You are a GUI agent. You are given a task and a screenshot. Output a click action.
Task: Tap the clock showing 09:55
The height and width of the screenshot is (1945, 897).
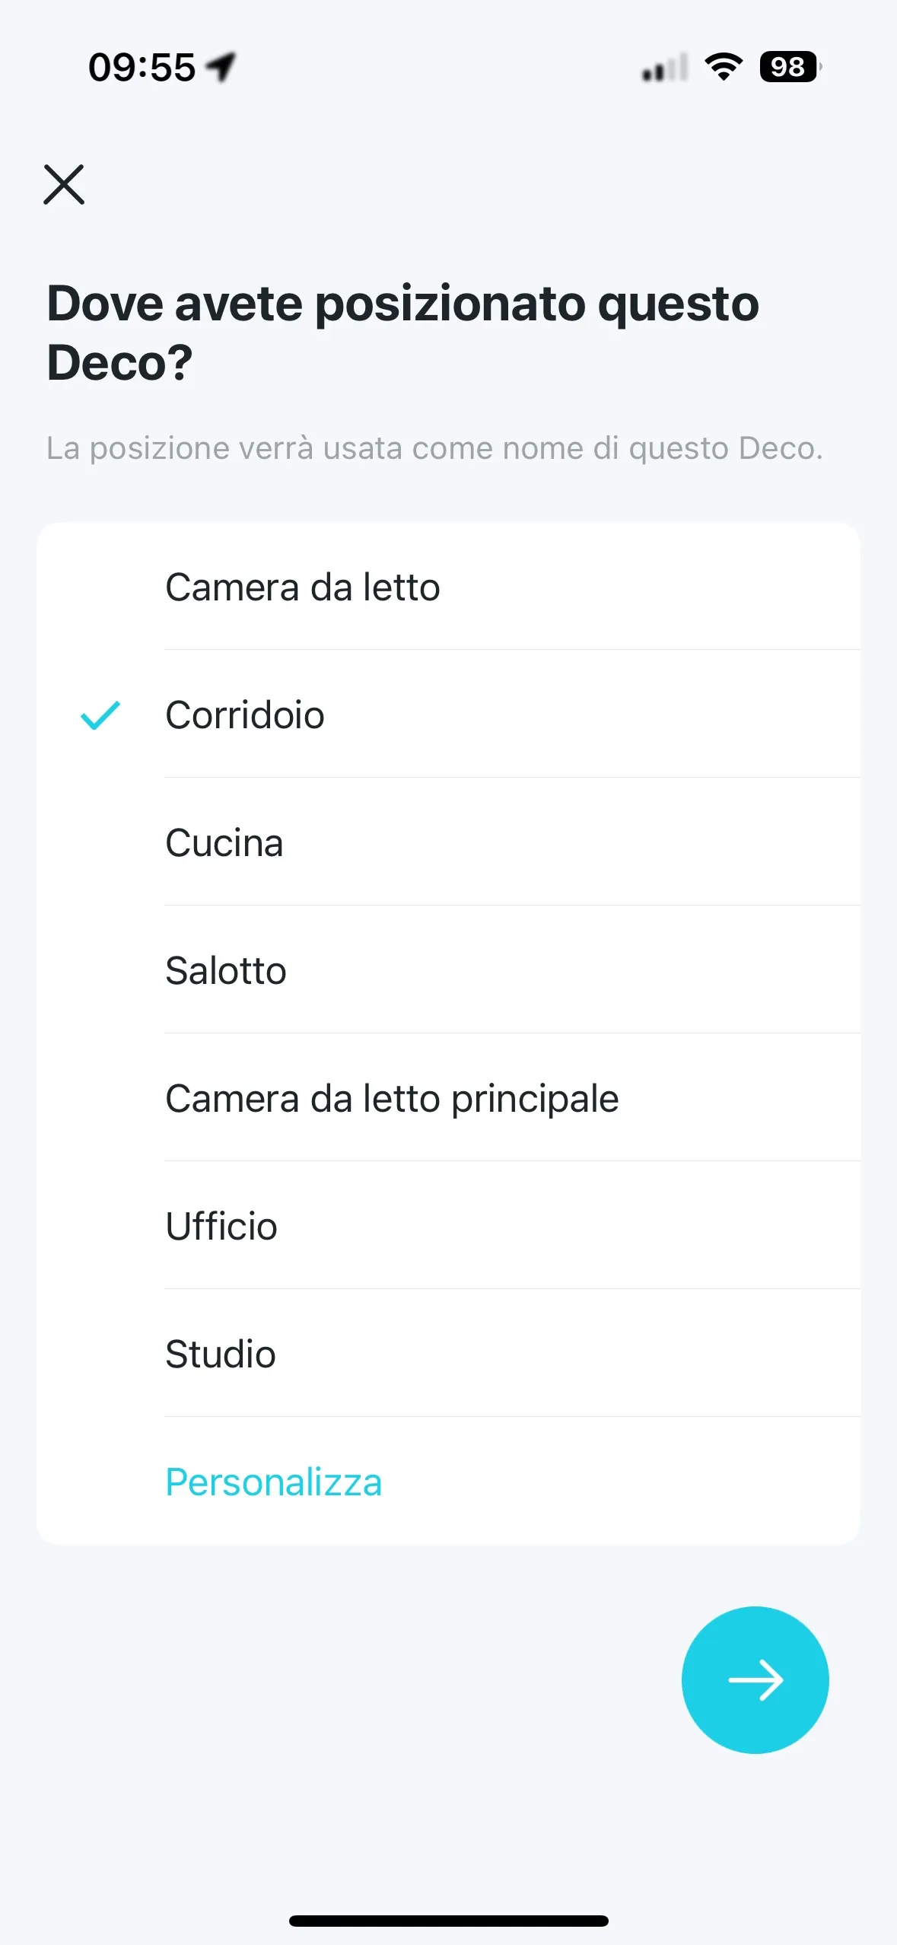point(142,67)
